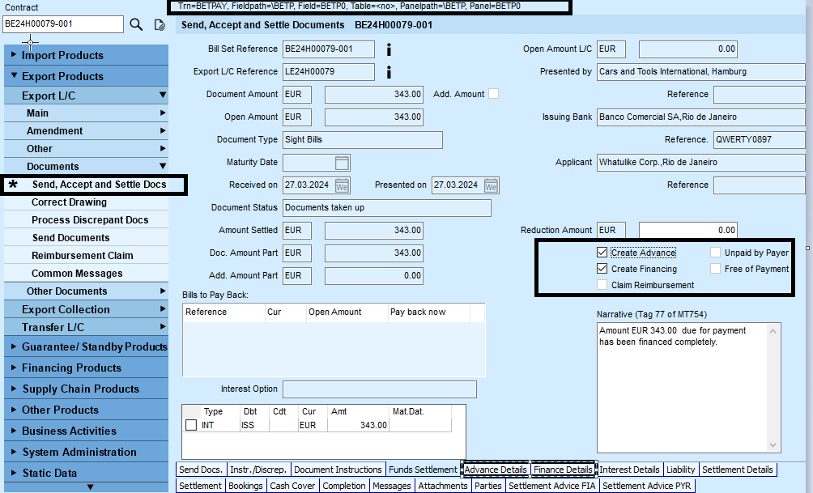Tick the Add. Amount checkbox
The width and height of the screenshot is (813, 493).
coord(494,94)
